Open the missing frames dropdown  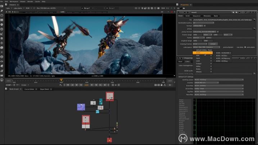(x=200, y=44)
